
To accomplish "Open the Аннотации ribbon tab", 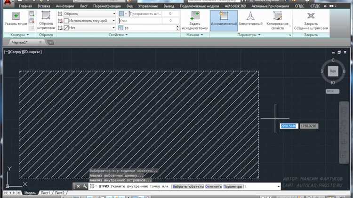I will [64, 7].
